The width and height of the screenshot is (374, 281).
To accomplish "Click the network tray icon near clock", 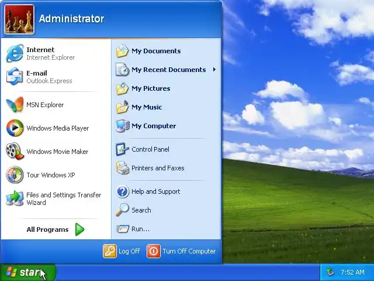I will 331,272.
